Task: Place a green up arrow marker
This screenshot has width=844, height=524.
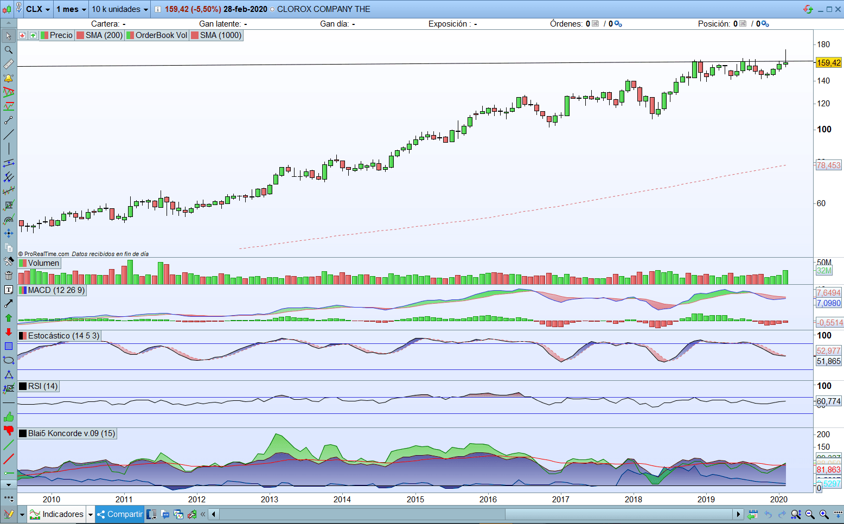Action: (8, 318)
